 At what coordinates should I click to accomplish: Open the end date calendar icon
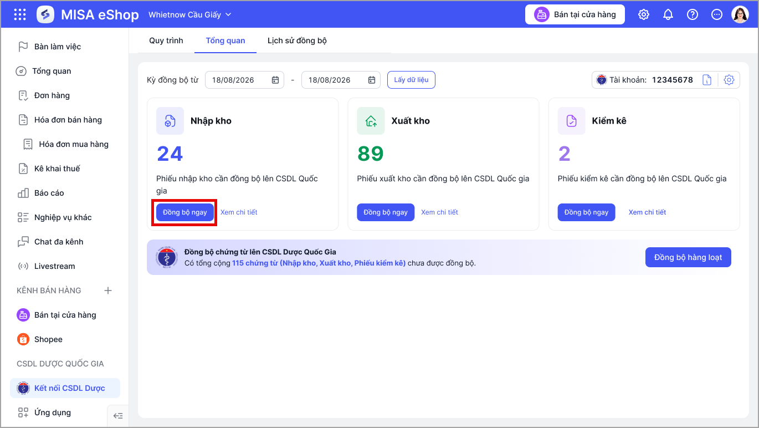372,80
